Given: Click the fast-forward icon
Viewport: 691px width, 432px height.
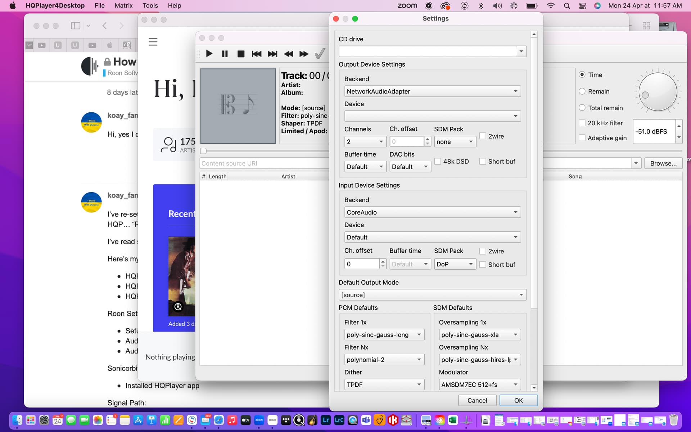Looking at the screenshot, I should (x=304, y=54).
